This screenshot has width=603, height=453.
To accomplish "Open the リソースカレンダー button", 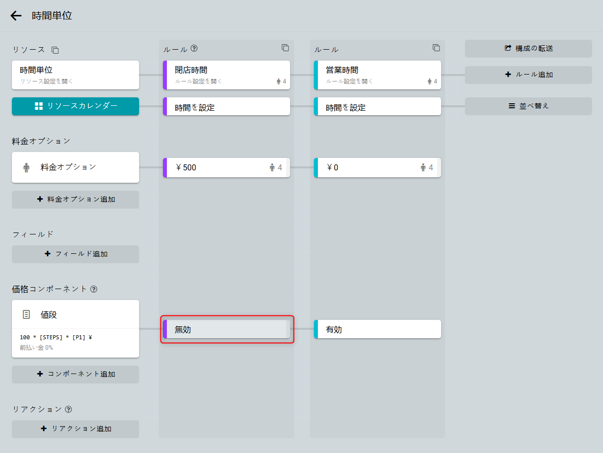I will 75,106.
